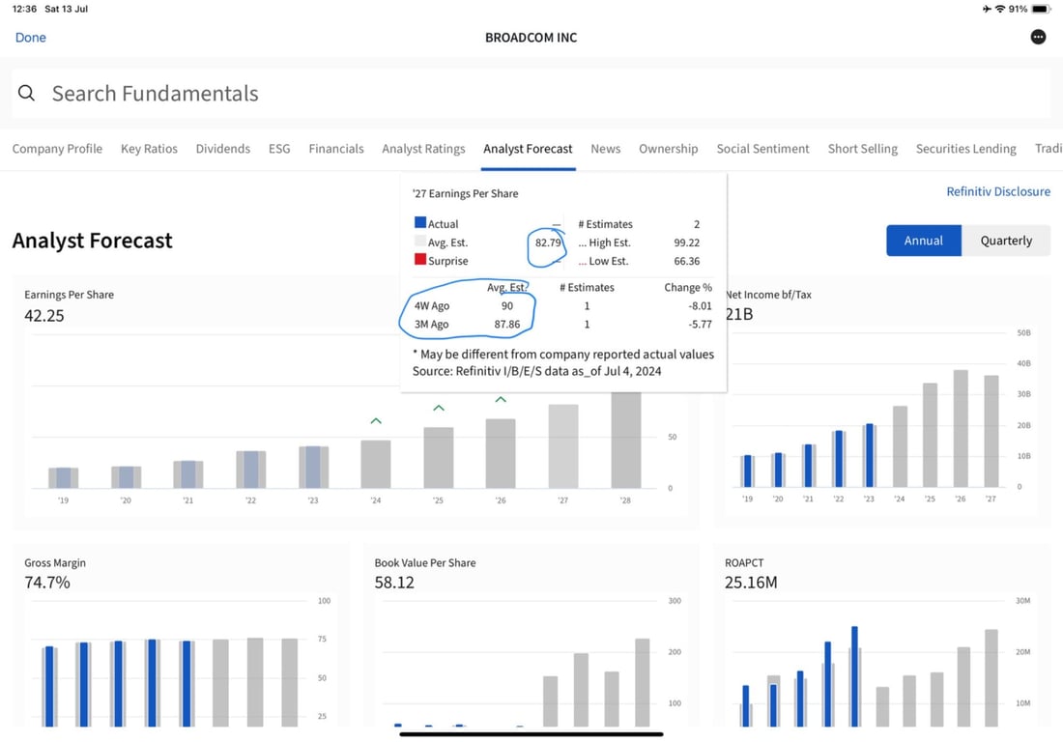View the Social Sentiment tab
The image size is (1063, 742).
[x=762, y=149]
